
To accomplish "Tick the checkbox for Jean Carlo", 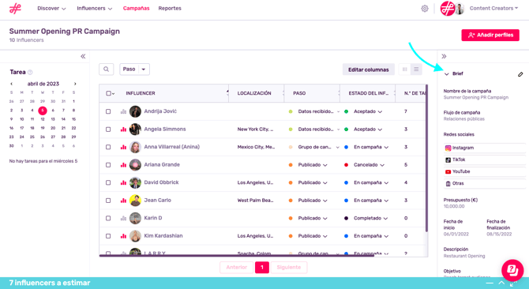I will pos(108,201).
